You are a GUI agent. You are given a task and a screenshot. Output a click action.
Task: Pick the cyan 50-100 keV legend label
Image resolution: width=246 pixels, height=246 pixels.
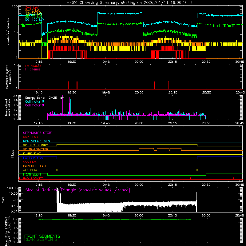click(35, 20)
